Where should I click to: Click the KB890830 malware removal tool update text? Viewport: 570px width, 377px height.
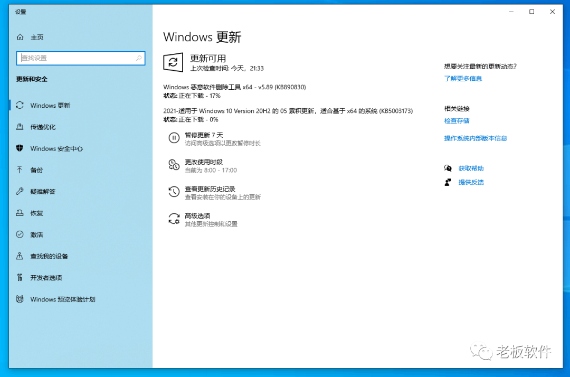[234, 87]
